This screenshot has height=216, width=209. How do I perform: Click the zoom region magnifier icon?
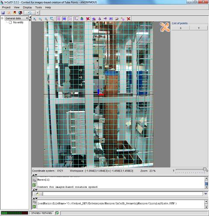[x=52, y=19]
